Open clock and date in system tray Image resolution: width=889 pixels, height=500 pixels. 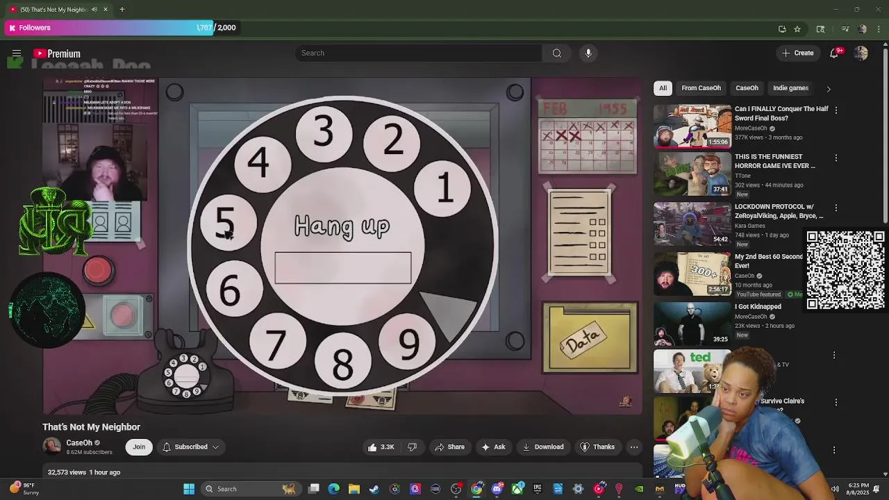(x=858, y=489)
